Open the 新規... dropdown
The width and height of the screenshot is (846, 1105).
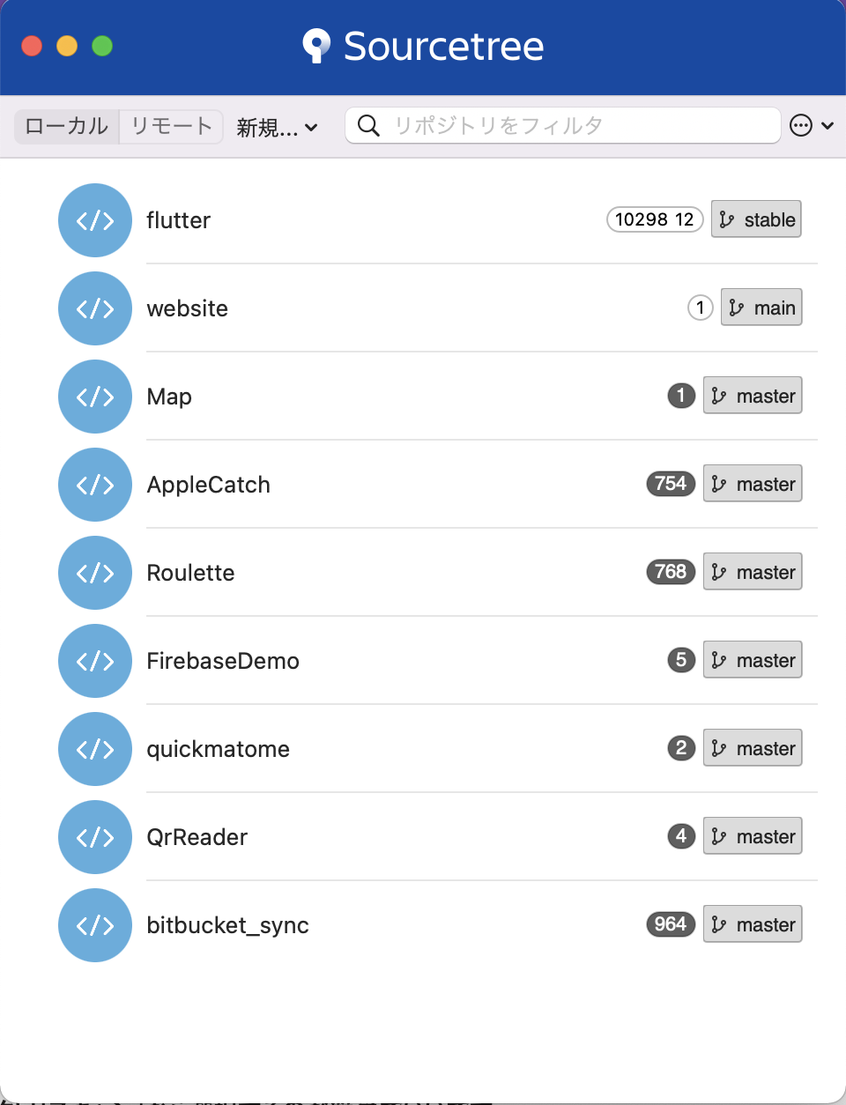tap(278, 127)
